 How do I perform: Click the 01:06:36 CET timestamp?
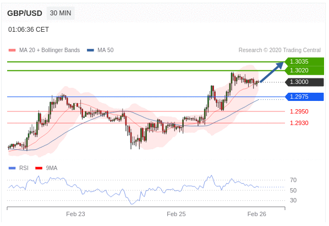point(29,30)
